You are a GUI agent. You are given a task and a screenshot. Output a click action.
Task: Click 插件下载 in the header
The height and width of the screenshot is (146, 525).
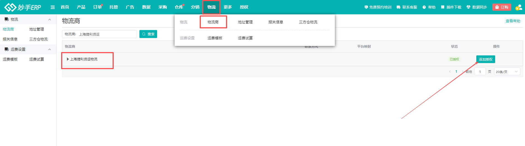coord(451,7)
